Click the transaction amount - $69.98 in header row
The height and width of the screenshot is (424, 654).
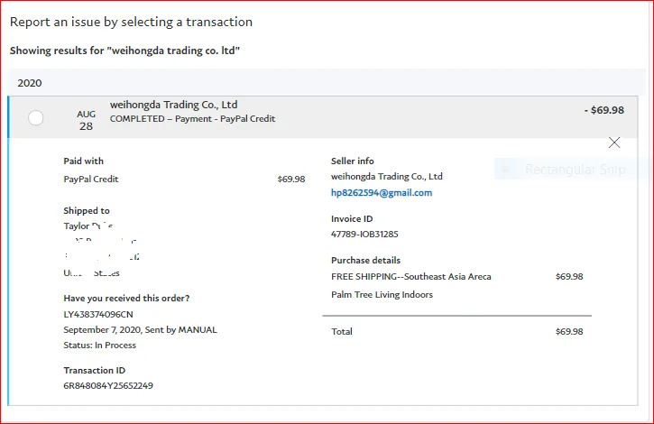point(604,110)
